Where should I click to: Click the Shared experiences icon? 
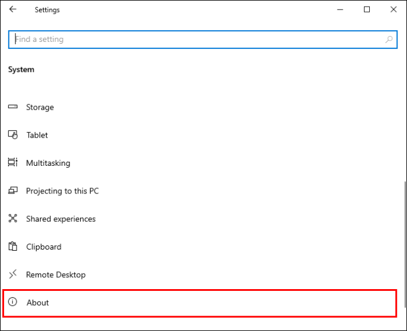pyautogui.click(x=13, y=218)
